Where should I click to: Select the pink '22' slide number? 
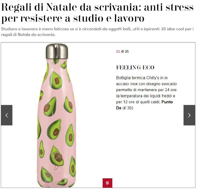click(118, 51)
